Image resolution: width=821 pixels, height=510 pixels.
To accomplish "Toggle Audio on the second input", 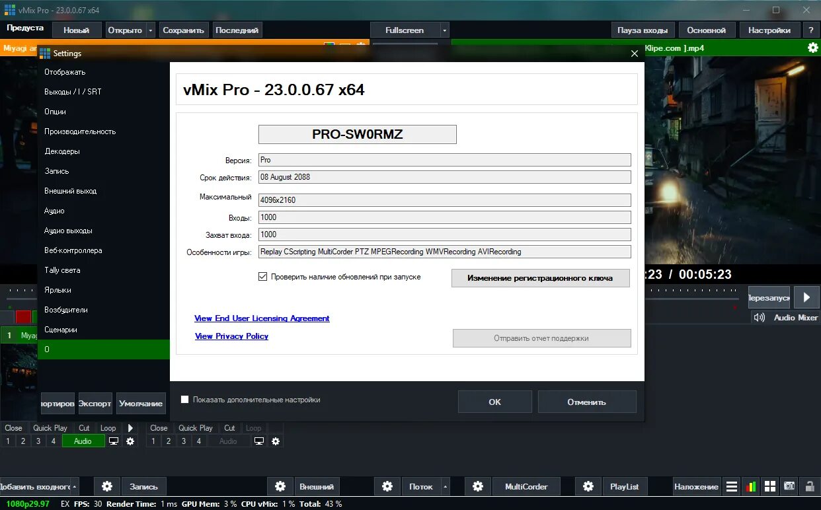I will [x=228, y=441].
